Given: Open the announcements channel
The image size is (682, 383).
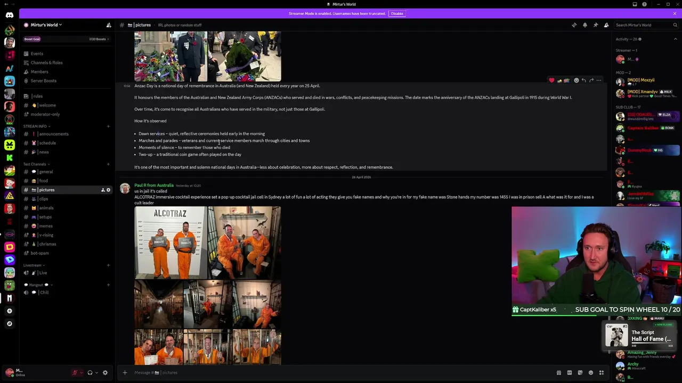Looking at the screenshot, I should point(67,134).
